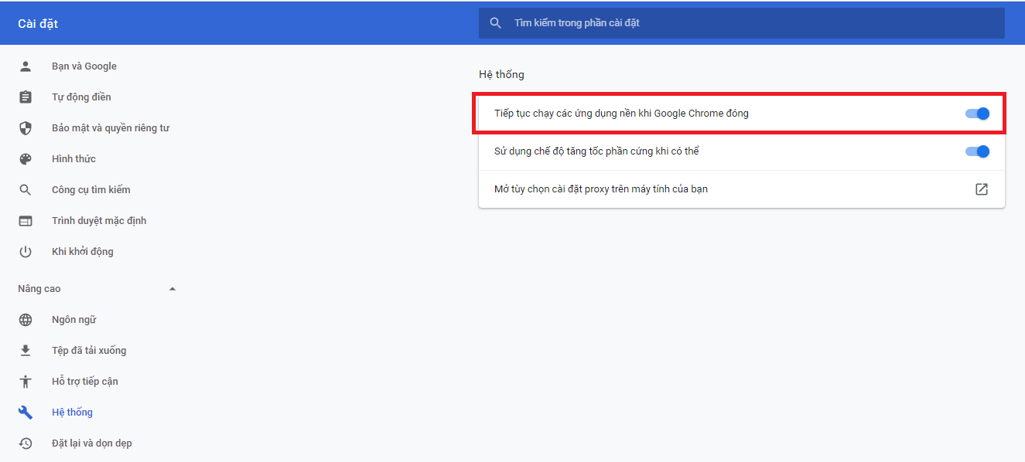Disable background apps when Chrome is closed toggle
The image size is (1025, 462).
[977, 114]
